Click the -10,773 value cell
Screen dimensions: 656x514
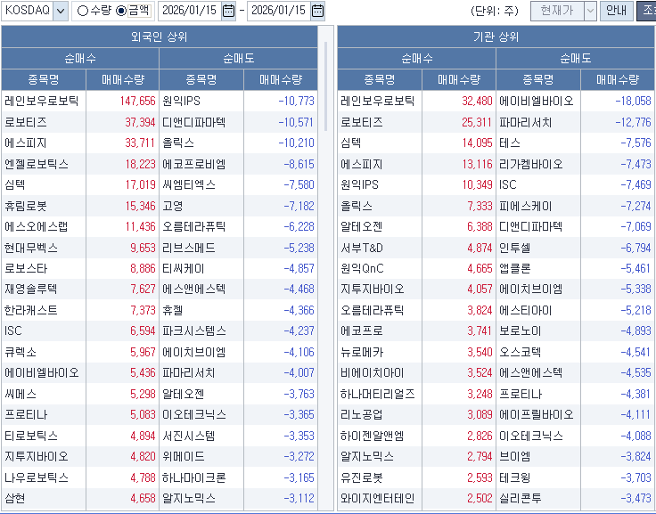[281, 101]
